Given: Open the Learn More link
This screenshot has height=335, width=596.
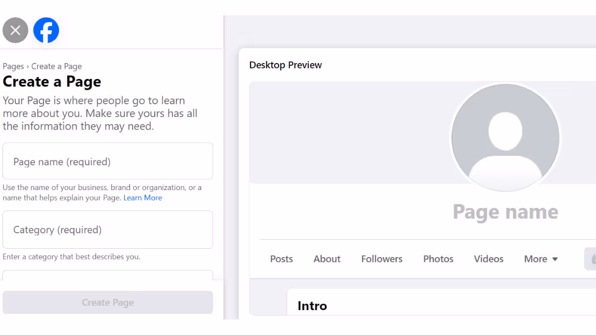Looking at the screenshot, I should click(143, 198).
